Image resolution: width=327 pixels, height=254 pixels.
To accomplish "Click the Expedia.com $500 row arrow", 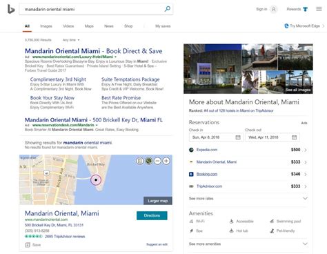I will click(x=306, y=150).
